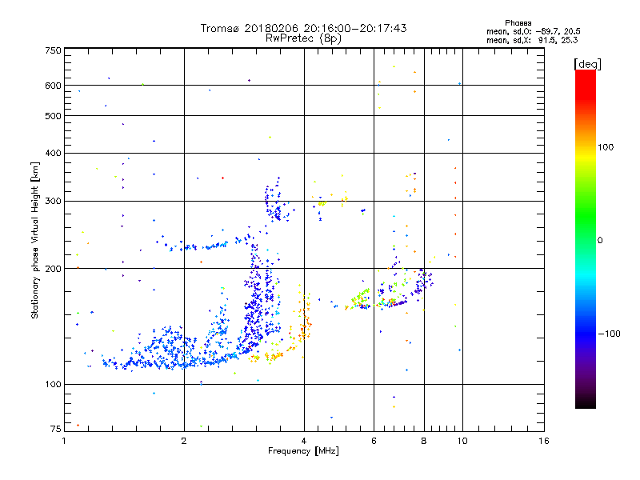This screenshot has width=640, height=480.
Task: Click the 0 label beside the color bar
Action: click(599, 240)
